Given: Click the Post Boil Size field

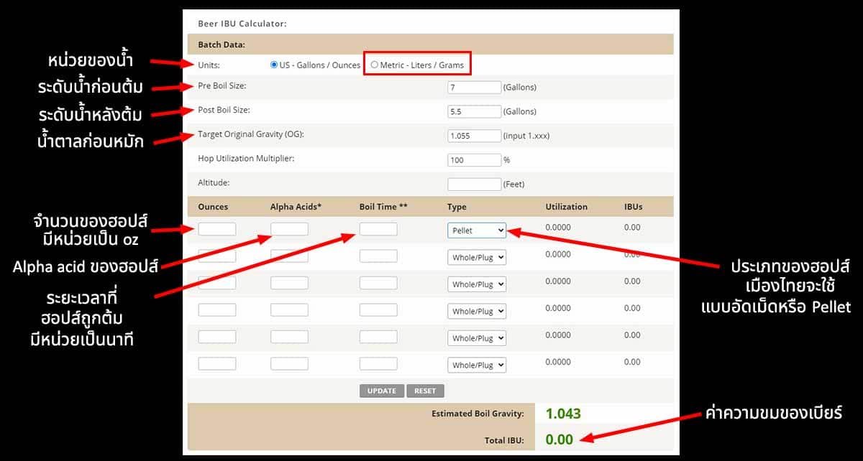Looking at the screenshot, I should pos(474,111).
